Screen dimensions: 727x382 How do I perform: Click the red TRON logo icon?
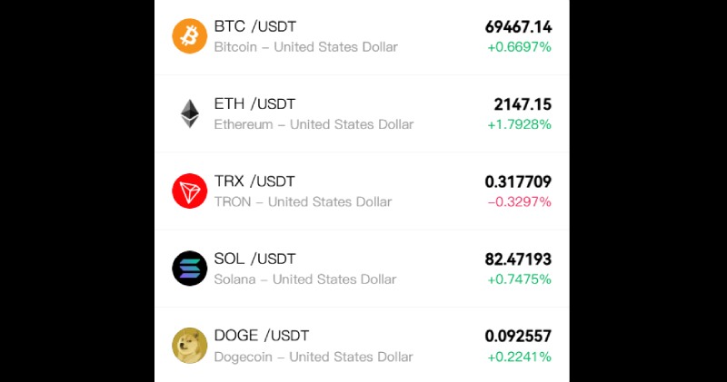pyautogui.click(x=190, y=191)
